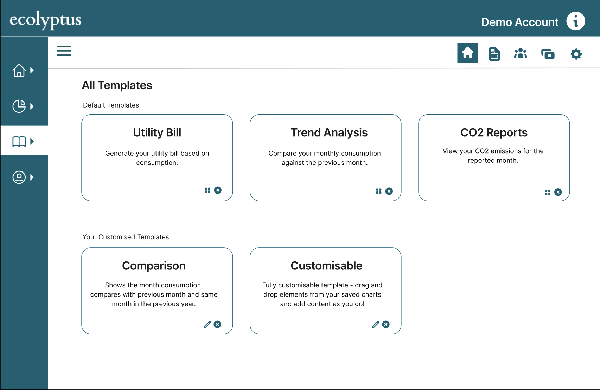600x390 pixels.
Task: Open the hamburger menu
Action: click(64, 51)
